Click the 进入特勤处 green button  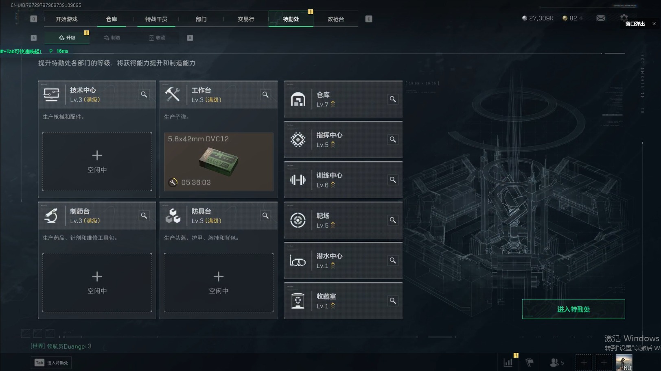(573, 309)
